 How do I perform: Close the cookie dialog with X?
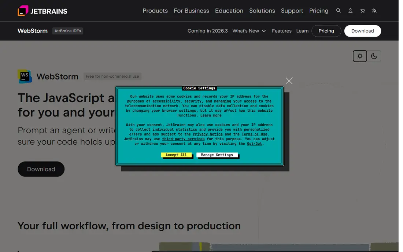coord(289,81)
